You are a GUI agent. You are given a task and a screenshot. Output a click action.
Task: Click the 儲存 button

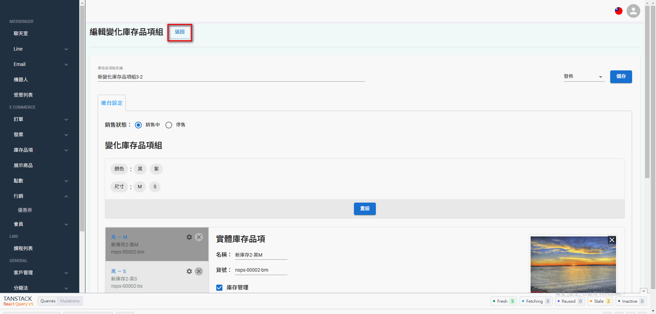click(x=621, y=77)
